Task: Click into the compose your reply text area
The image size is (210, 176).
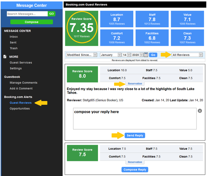Action: [x=135, y=119]
